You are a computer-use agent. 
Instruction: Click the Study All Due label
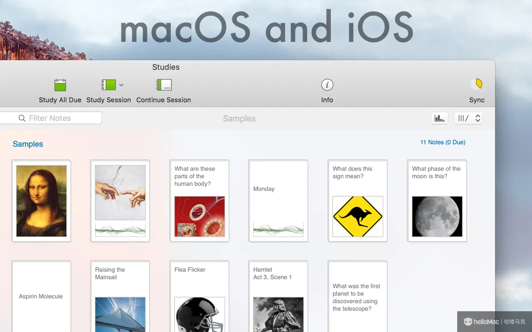[60, 100]
